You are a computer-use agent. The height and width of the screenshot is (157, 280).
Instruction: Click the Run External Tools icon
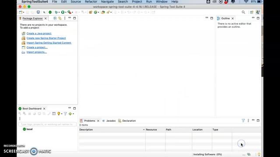point(69,12)
